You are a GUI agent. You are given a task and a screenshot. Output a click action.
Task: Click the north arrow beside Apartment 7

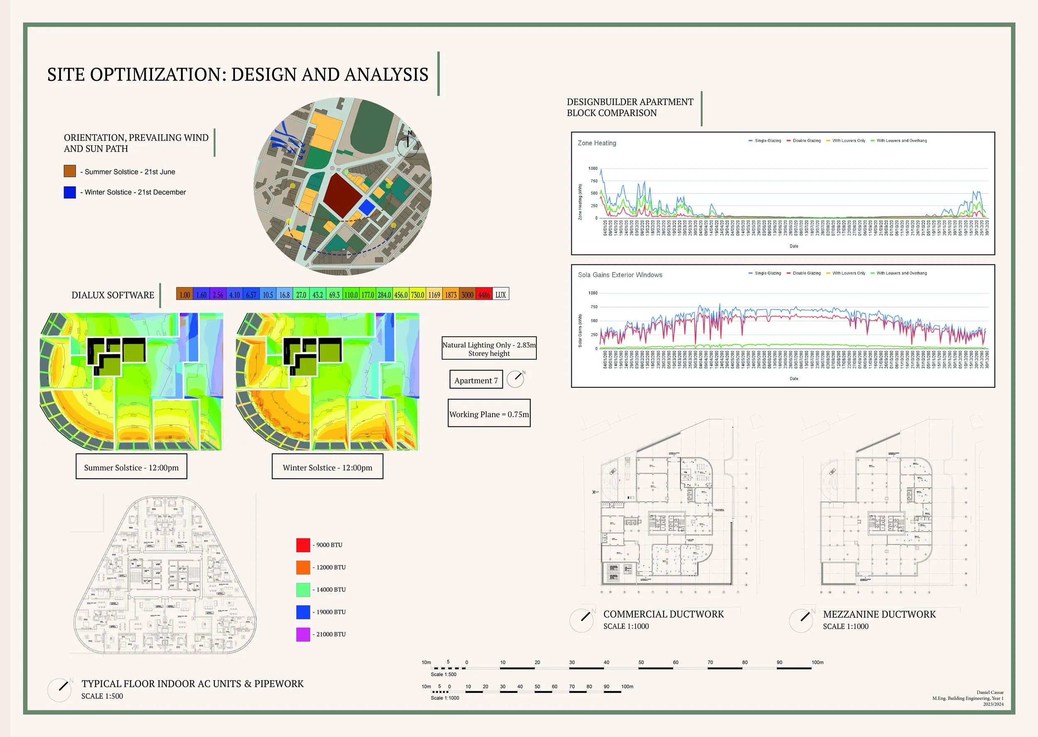(x=515, y=379)
